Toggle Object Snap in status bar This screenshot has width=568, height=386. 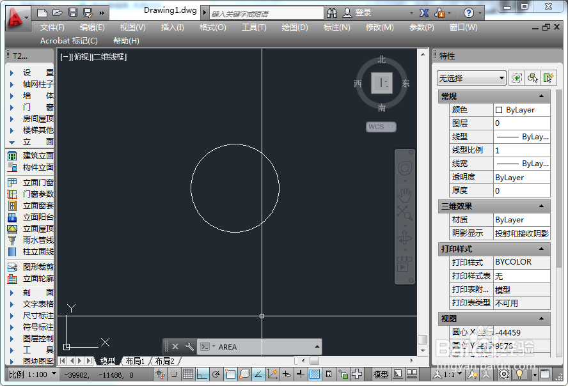point(230,374)
